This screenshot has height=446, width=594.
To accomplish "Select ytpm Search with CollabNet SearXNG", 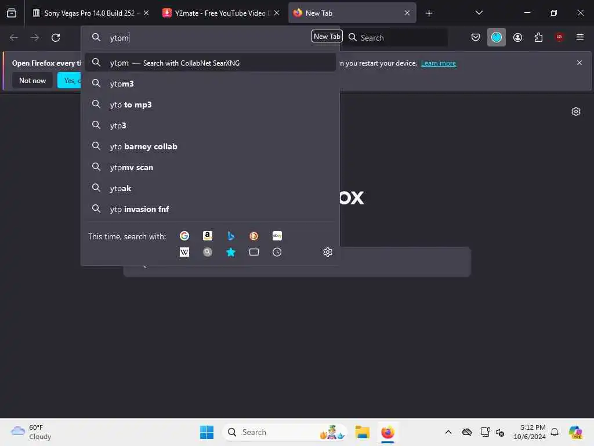I will tap(210, 63).
